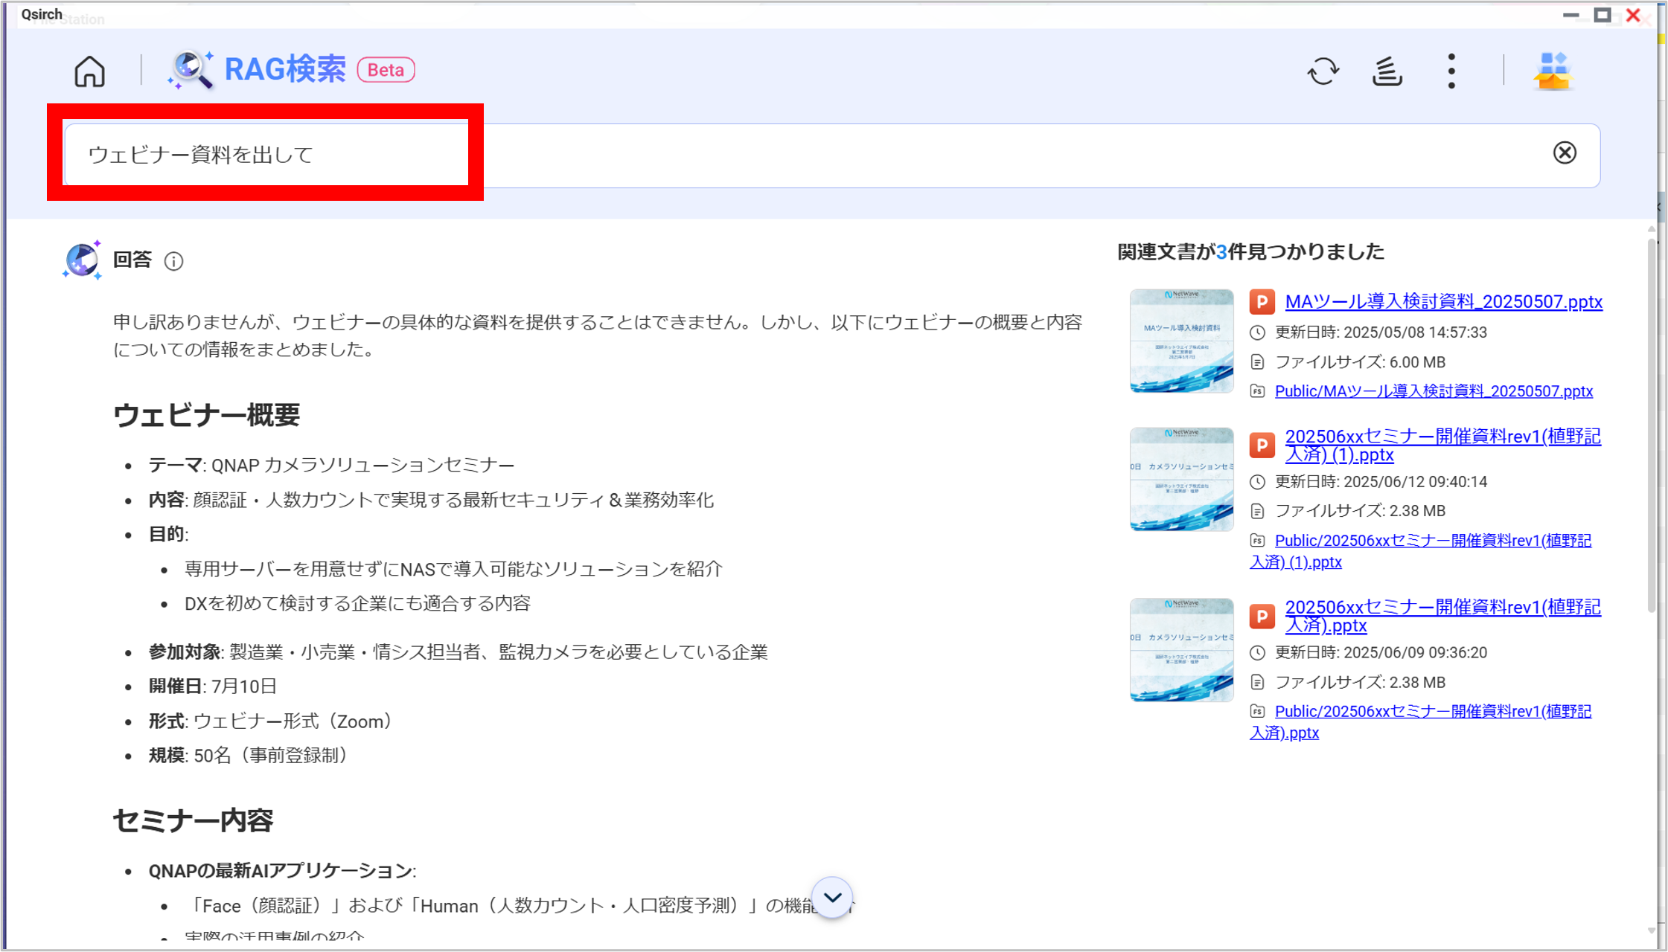Open MAツール導入検討資料_20250507.pptx title link
Screen dimensions: 1668x952
click(x=1443, y=302)
